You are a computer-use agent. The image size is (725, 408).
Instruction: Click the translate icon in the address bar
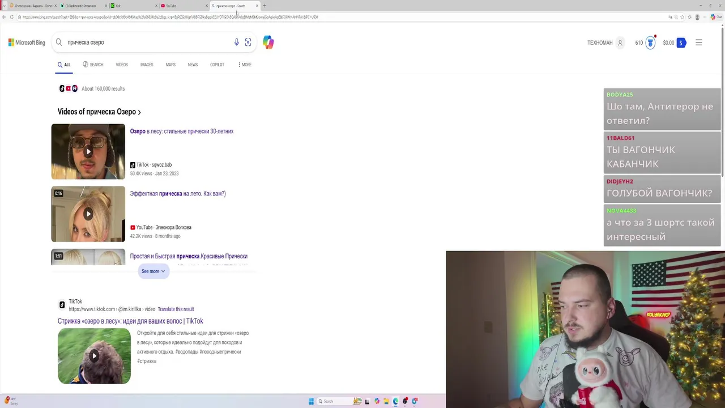pyautogui.click(x=671, y=17)
